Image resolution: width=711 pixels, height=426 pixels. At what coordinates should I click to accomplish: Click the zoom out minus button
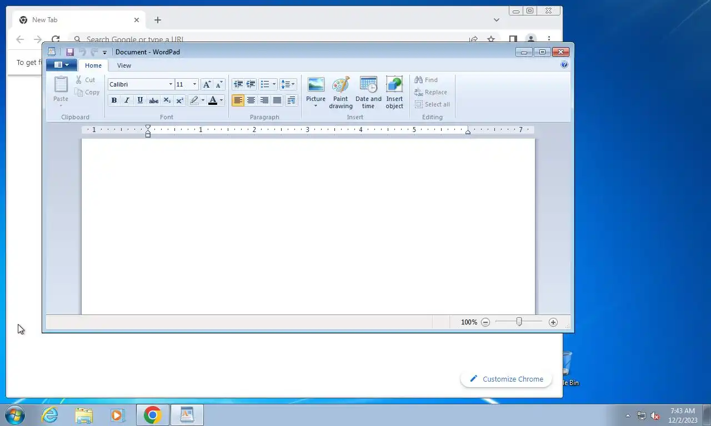click(x=485, y=322)
